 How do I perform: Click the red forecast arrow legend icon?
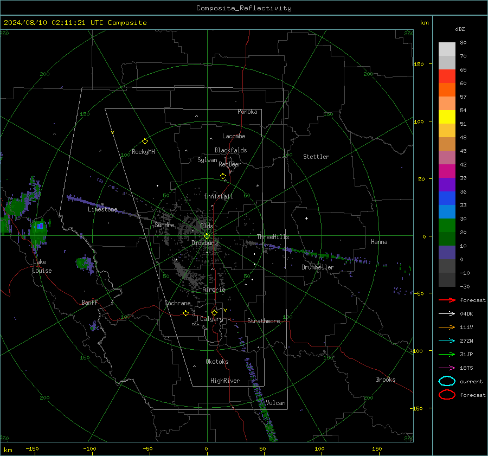(447, 300)
